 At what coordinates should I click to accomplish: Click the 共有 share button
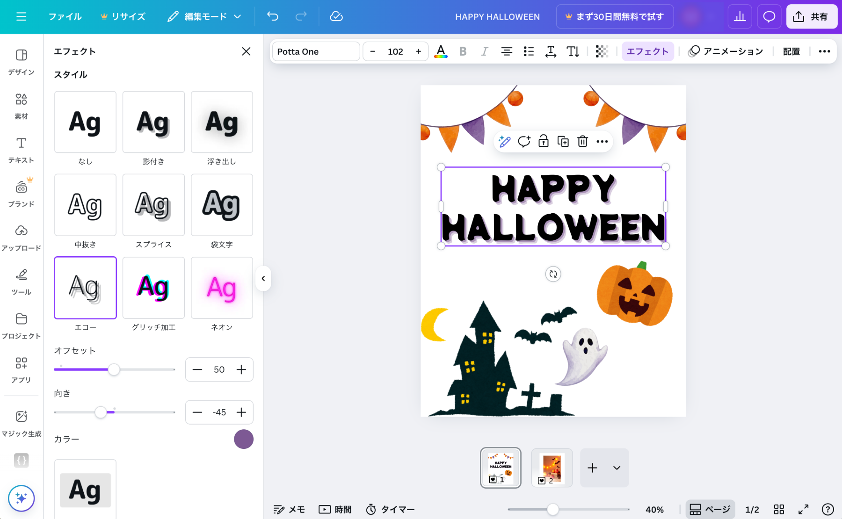pos(811,17)
